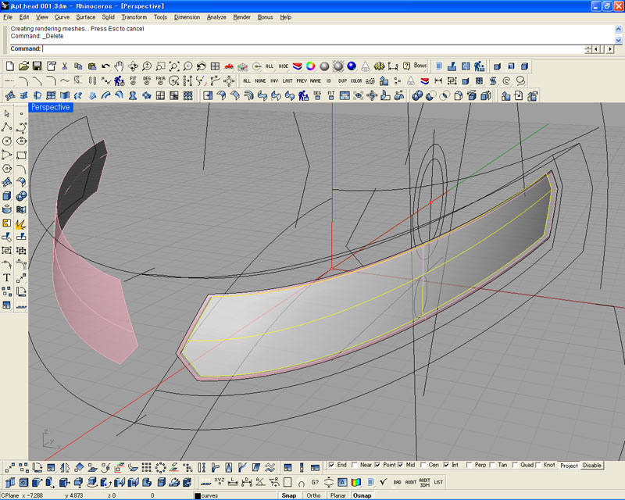Click the curves layer color swatch

(x=198, y=495)
